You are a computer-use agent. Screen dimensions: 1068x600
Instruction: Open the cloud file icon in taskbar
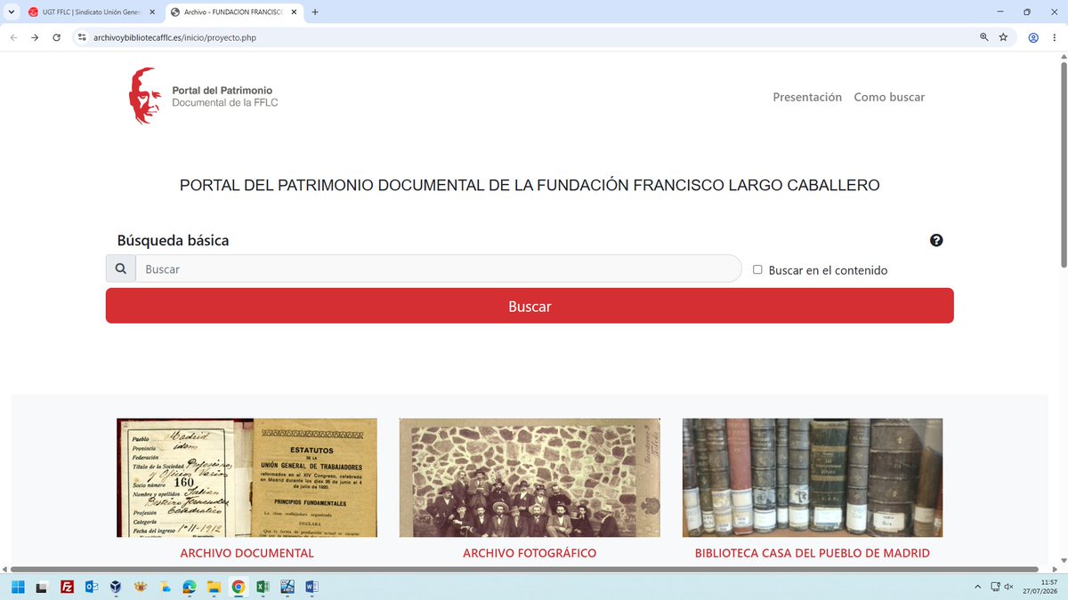(x=165, y=587)
